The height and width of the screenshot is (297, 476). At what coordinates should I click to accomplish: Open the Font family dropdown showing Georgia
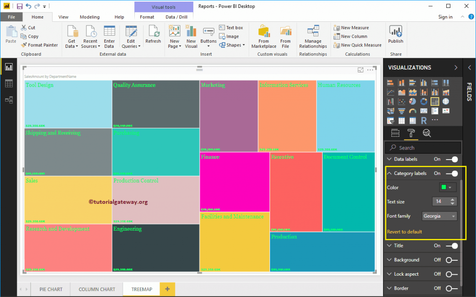[x=439, y=216]
